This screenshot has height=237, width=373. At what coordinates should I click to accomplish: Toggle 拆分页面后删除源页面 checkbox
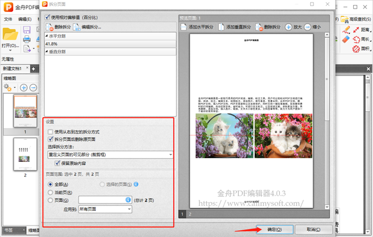point(50,139)
